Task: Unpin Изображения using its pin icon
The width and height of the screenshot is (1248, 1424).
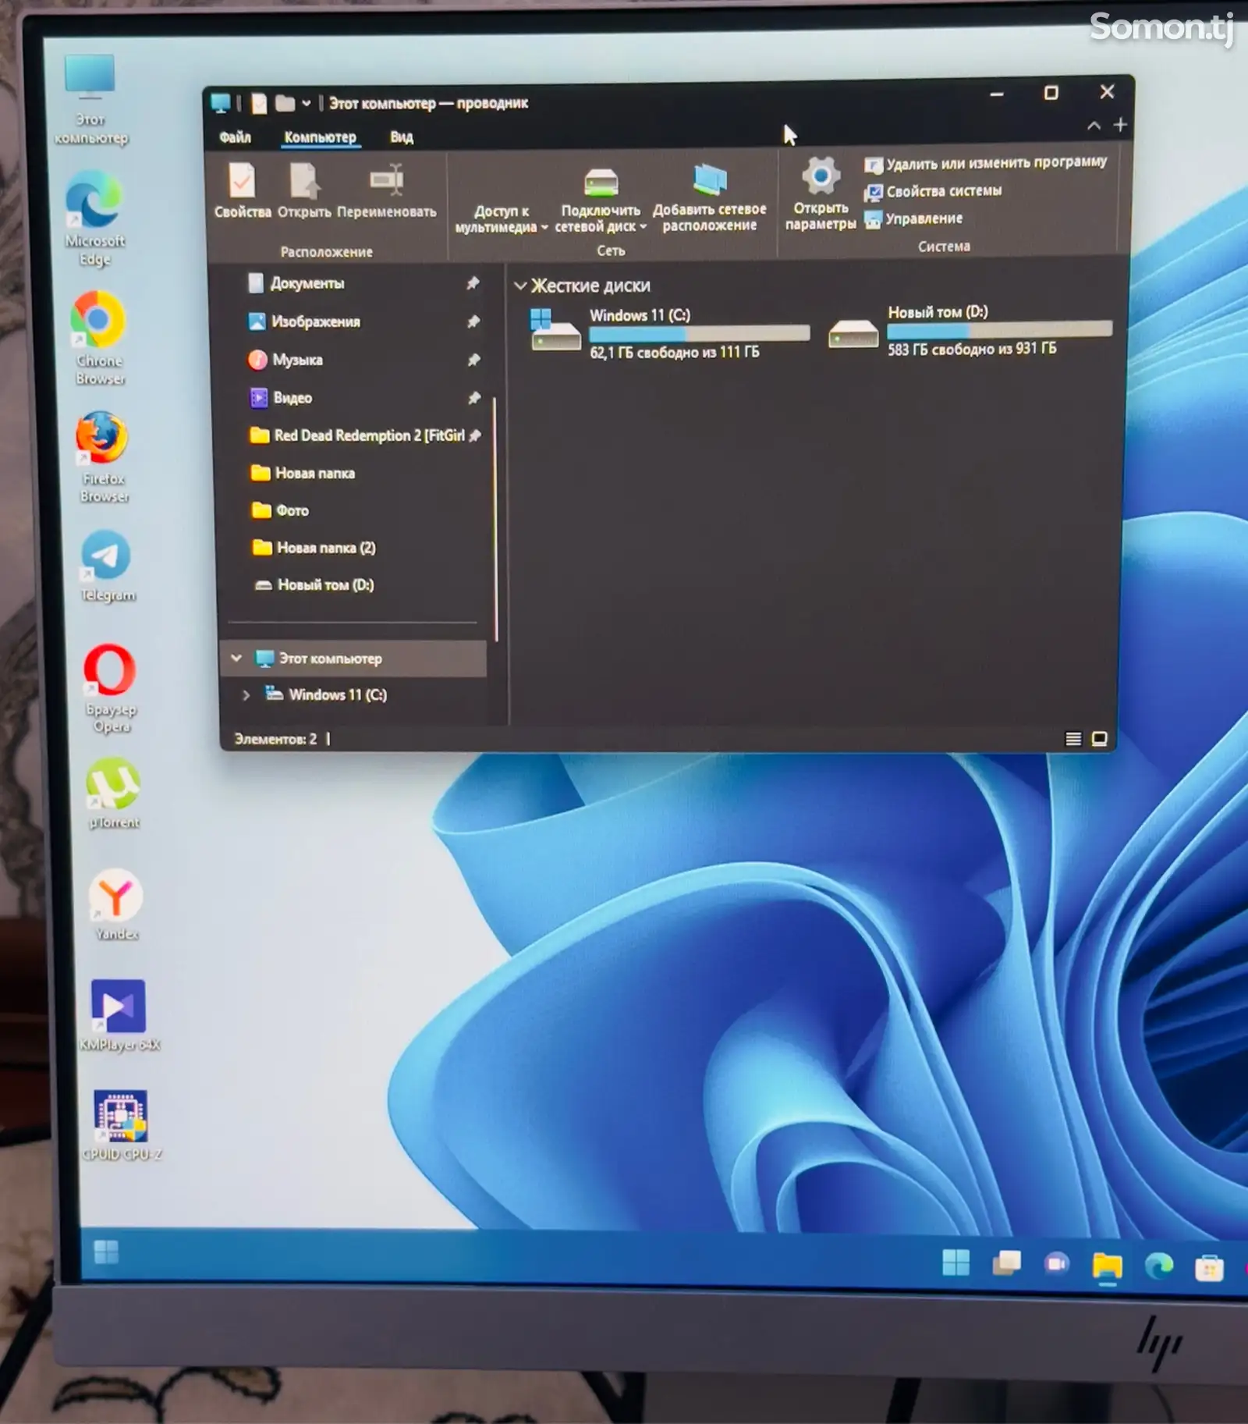Action: (x=473, y=321)
